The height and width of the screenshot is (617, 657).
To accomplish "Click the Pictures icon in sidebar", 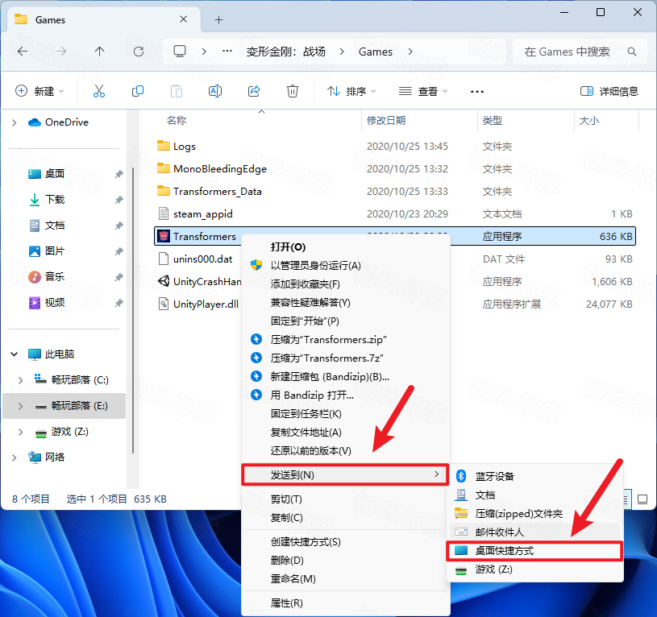I will coord(35,251).
